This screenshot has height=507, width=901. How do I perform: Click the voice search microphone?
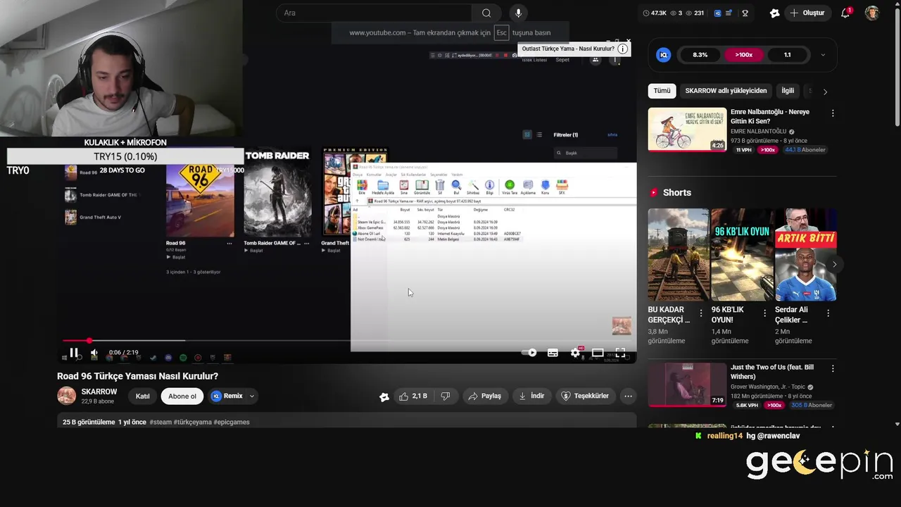click(519, 13)
